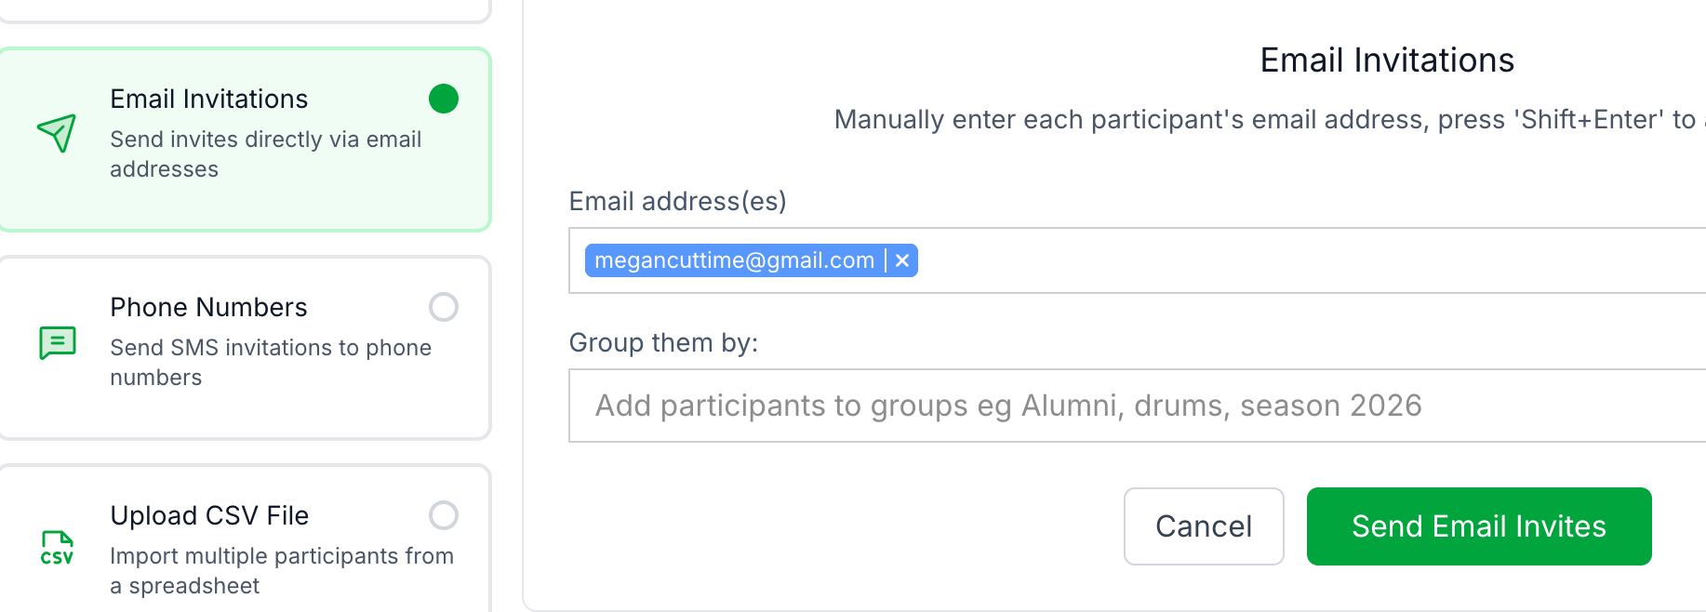
Task: Click the megancuttime@gmail.com email chip
Action: point(734,260)
